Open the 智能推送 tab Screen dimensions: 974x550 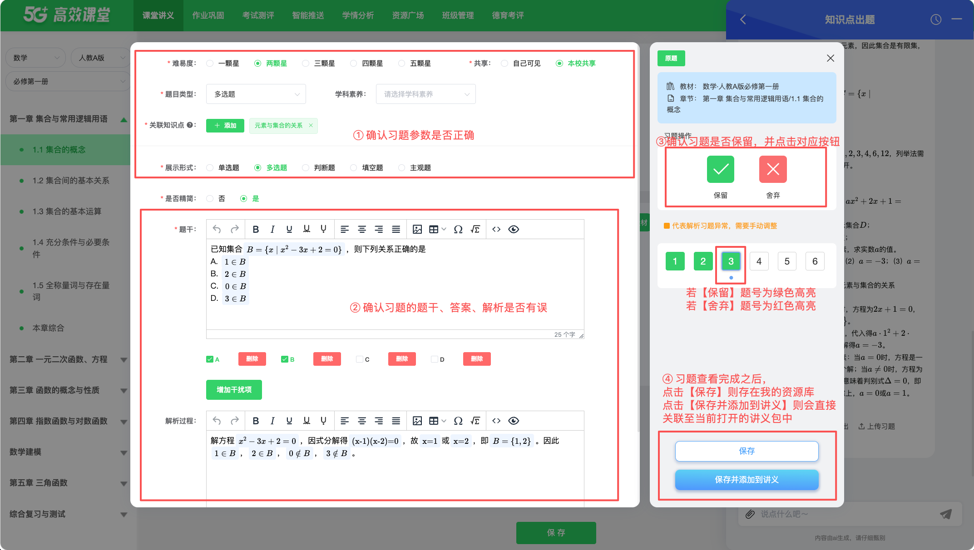[x=308, y=15]
